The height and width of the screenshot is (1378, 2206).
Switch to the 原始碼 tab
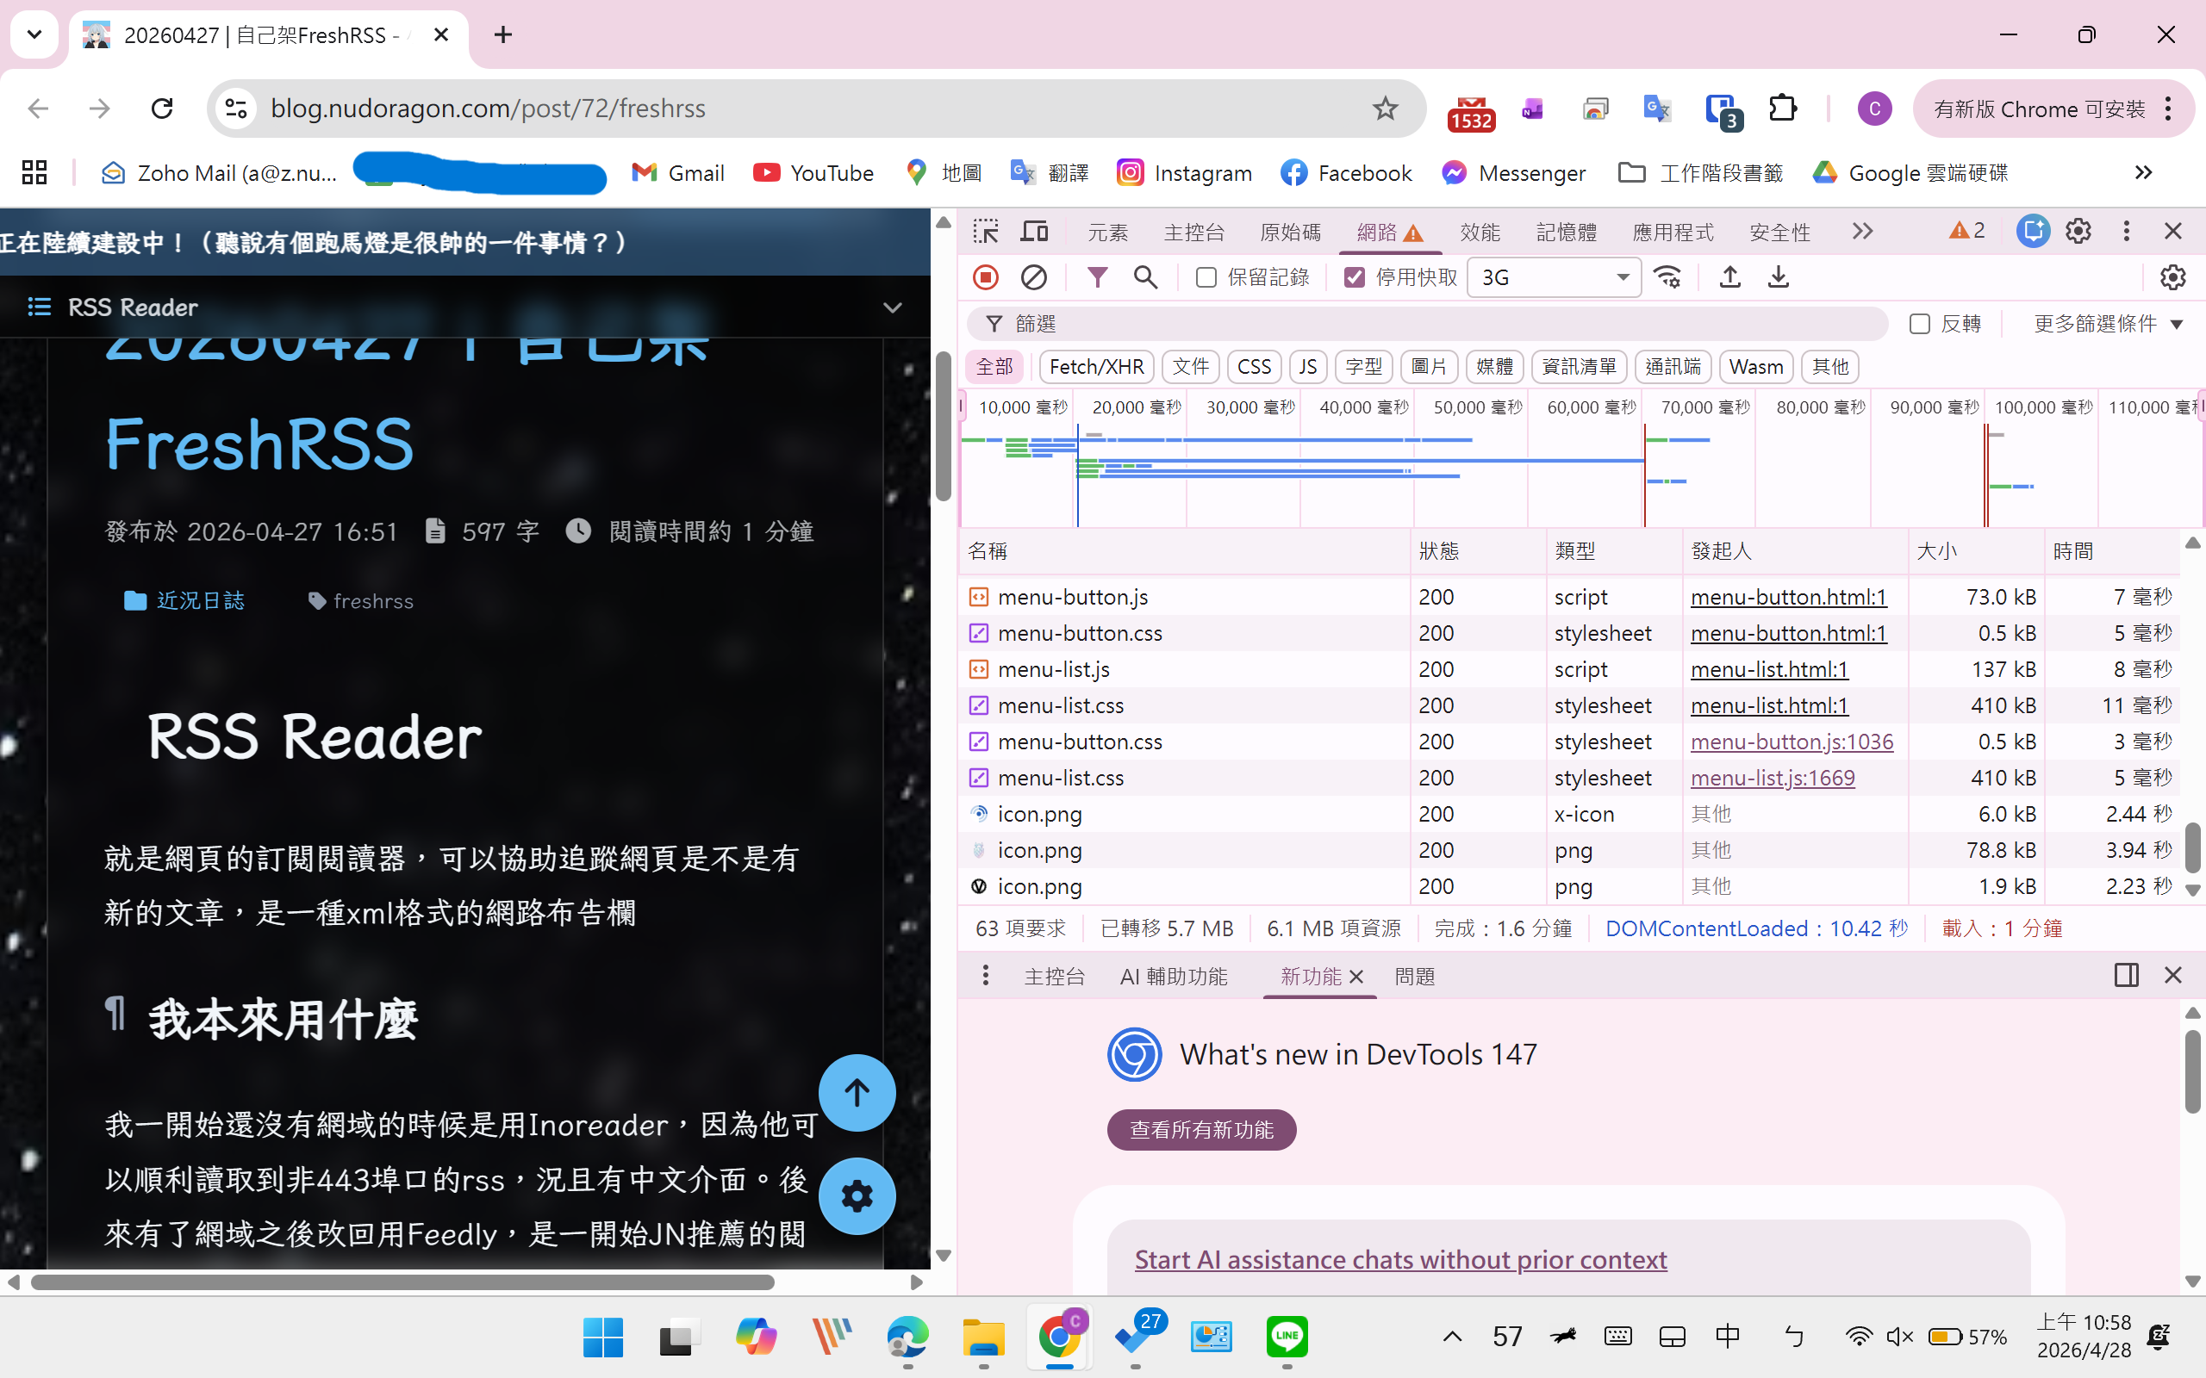1290,232
